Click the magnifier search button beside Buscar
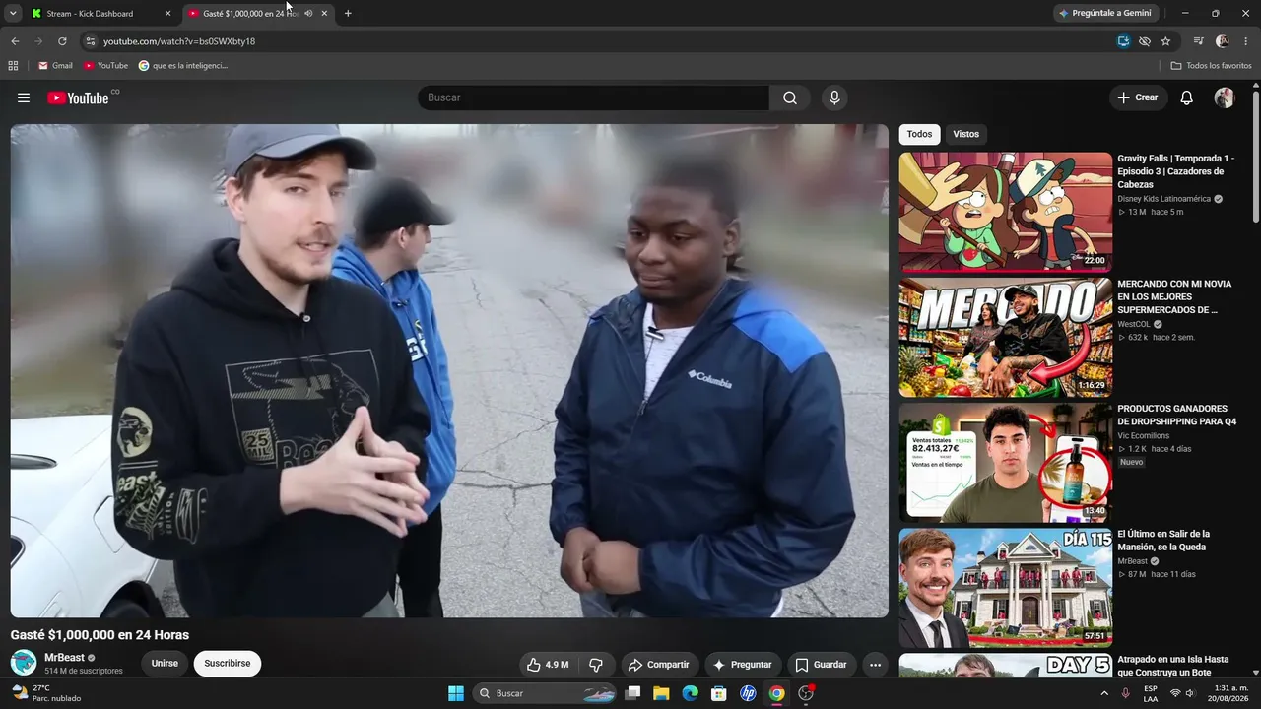Screen dimensions: 1261x709 [790, 97]
